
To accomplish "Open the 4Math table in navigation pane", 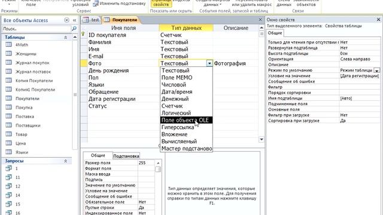I will [22, 45].
